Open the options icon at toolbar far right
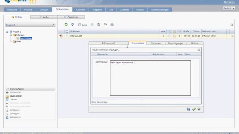The height and width of the screenshot is (134, 239). tap(232, 25)
